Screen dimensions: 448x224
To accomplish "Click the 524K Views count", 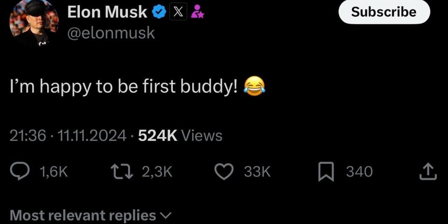I will [x=181, y=136].
